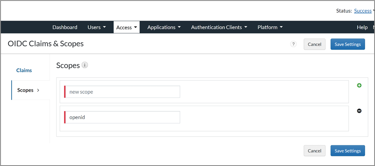Open the Access dropdown menu
This screenshot has width=375, height=166.
tap(126, 27)
